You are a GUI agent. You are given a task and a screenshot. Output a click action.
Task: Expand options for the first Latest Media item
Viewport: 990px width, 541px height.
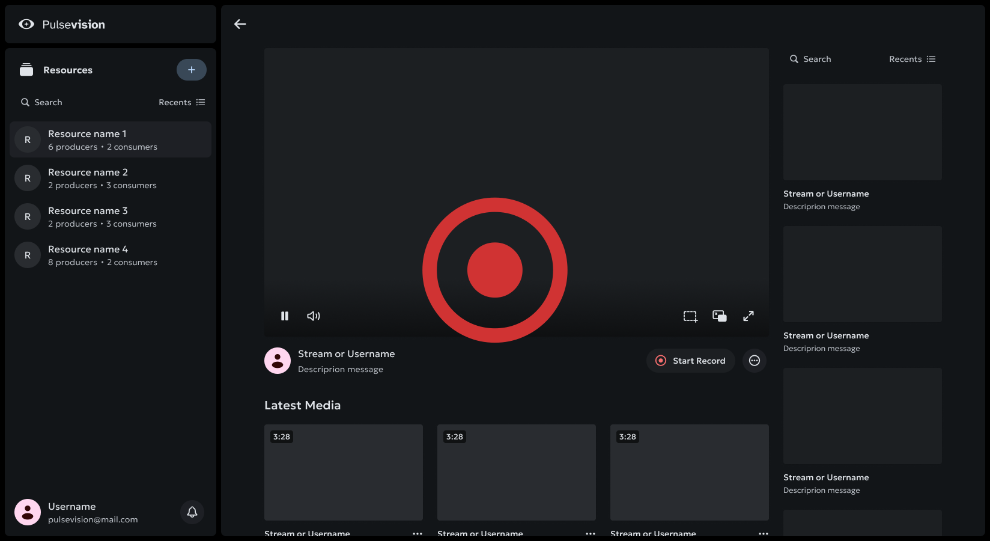pos(418,533)
